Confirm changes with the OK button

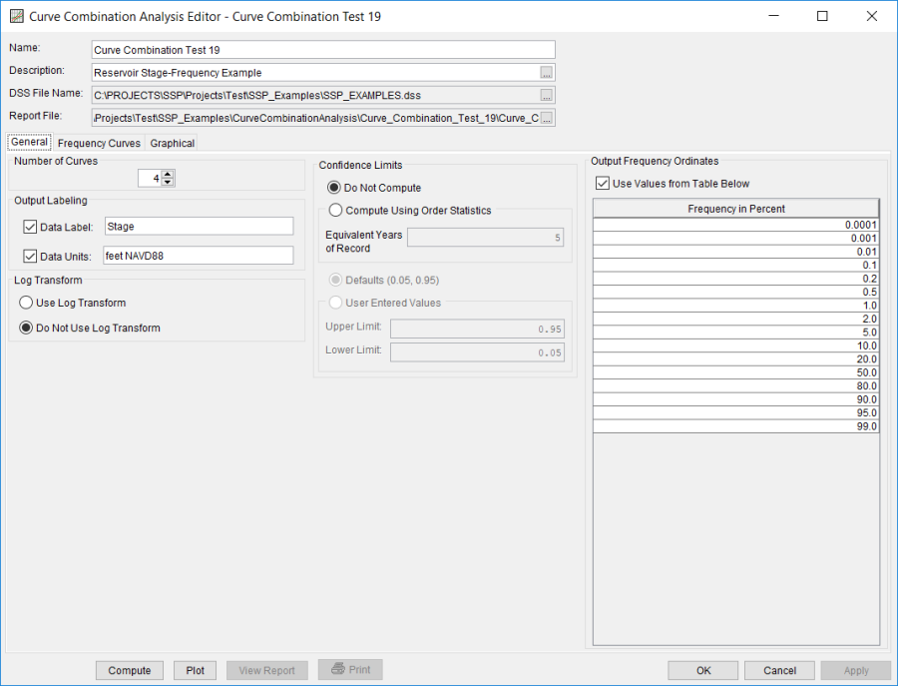pos(702,669)
